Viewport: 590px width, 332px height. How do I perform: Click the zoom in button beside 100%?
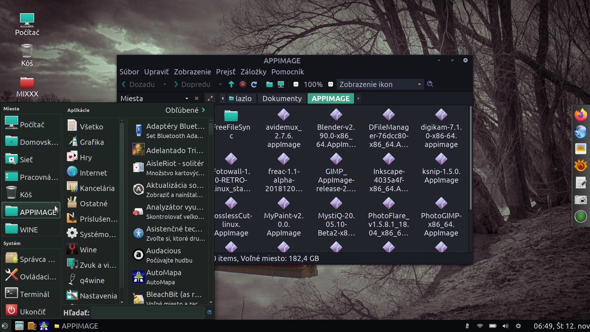[331, 84]
